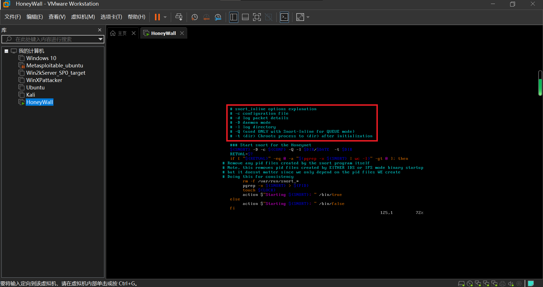Viewport: 543px width, 287px height.
Task: Click the Kali VM icon
Action: pos(21,95)
